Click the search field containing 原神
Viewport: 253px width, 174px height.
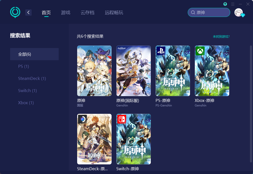[209, 12]
